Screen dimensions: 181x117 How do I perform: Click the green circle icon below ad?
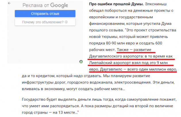tap(81, 62)
